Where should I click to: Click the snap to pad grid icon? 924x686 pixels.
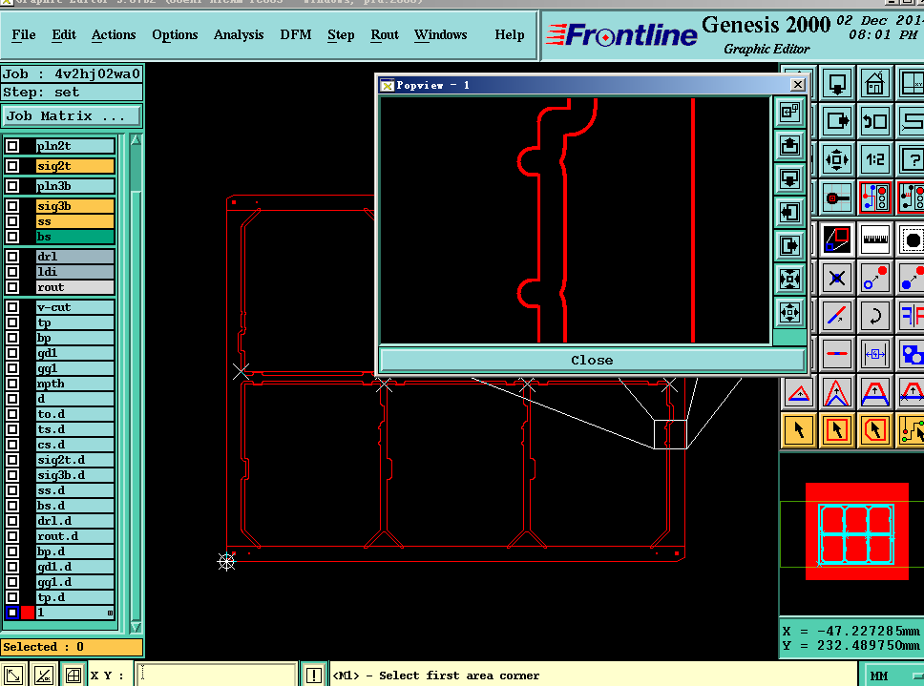837,197
